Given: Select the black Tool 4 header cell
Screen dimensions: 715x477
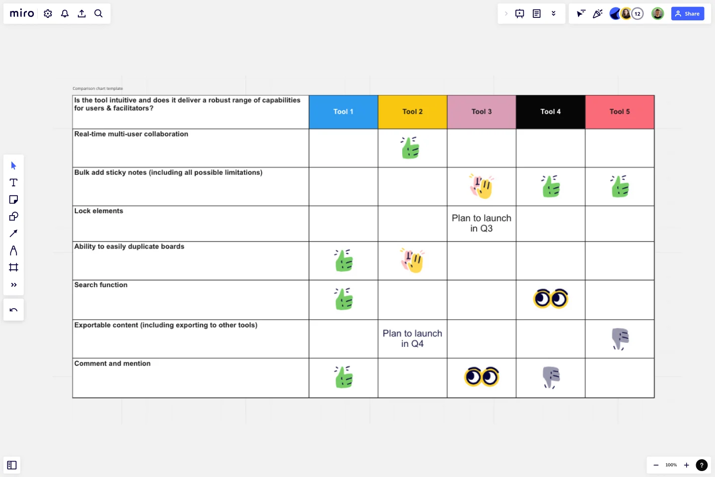Looking at the screenshot, I should 550,112.
